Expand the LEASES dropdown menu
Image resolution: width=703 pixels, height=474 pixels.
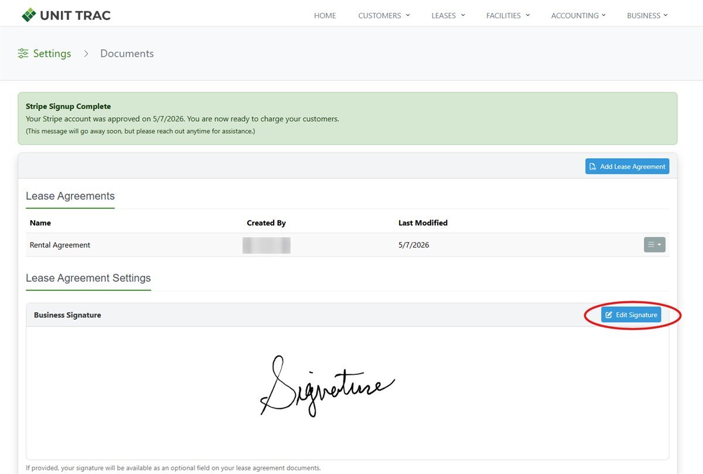pos(448,16)
